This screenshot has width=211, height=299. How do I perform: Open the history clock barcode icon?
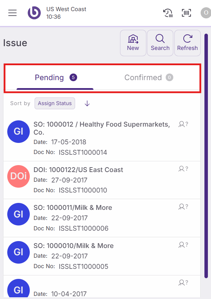point(168,13)
